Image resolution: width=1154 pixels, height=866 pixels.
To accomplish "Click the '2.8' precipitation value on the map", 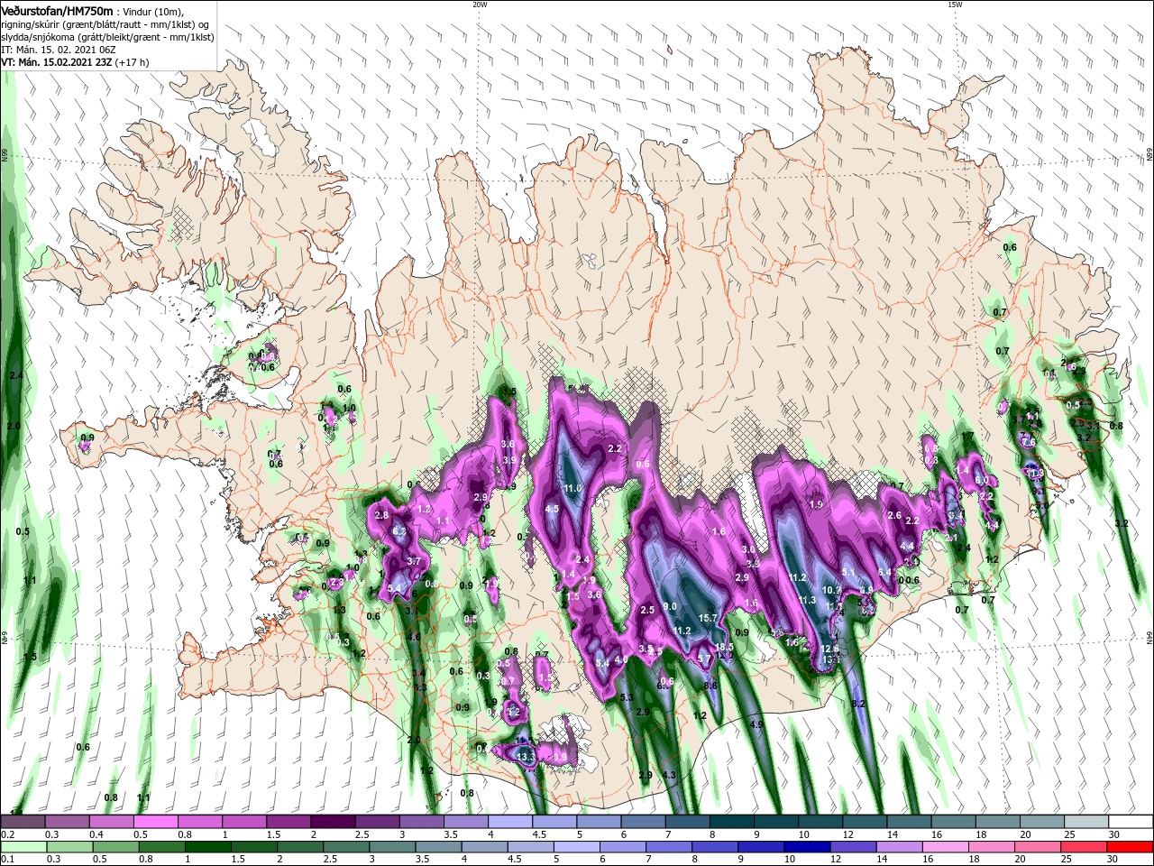I will click(381, 515).
